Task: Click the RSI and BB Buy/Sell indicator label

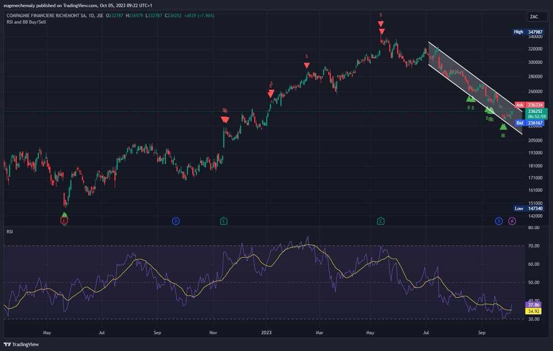Action: (x=26, y=22)
